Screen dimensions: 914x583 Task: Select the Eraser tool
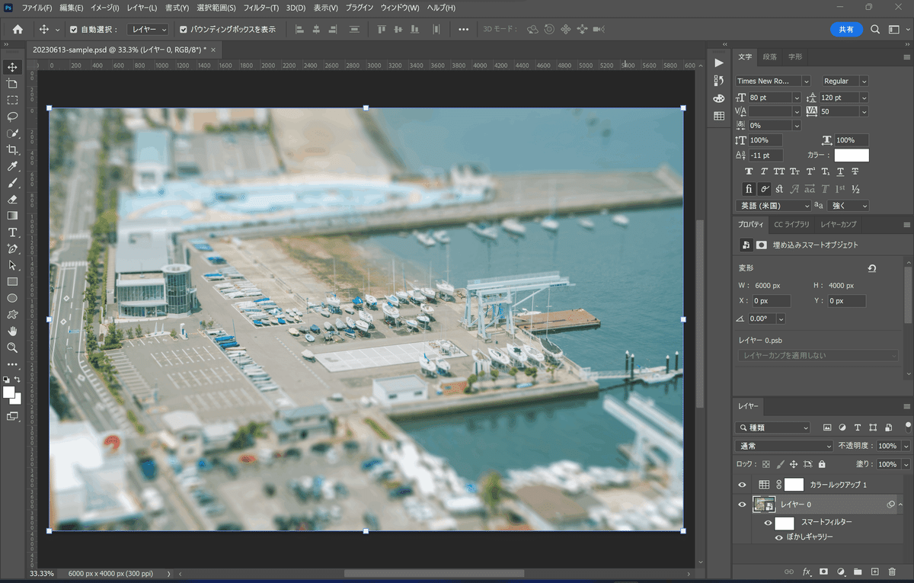point(12,199)
